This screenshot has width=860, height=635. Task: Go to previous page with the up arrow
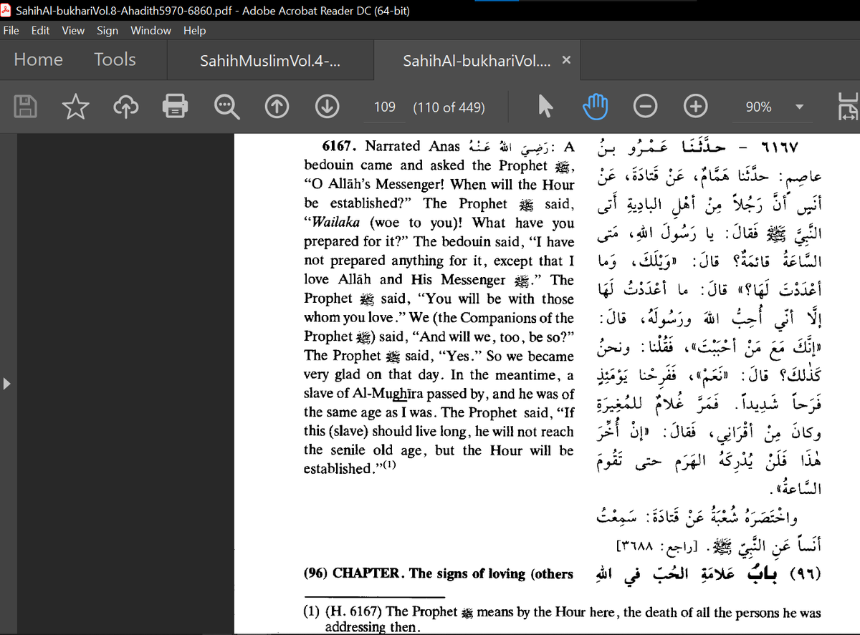click(276, 107)
